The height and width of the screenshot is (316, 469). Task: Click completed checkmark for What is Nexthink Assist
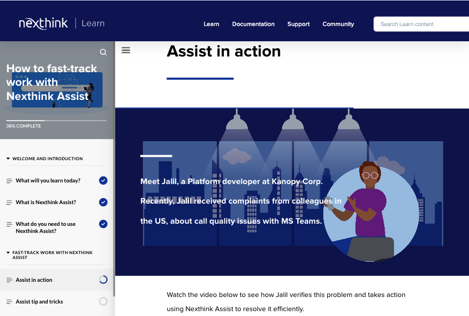(103, 203)
